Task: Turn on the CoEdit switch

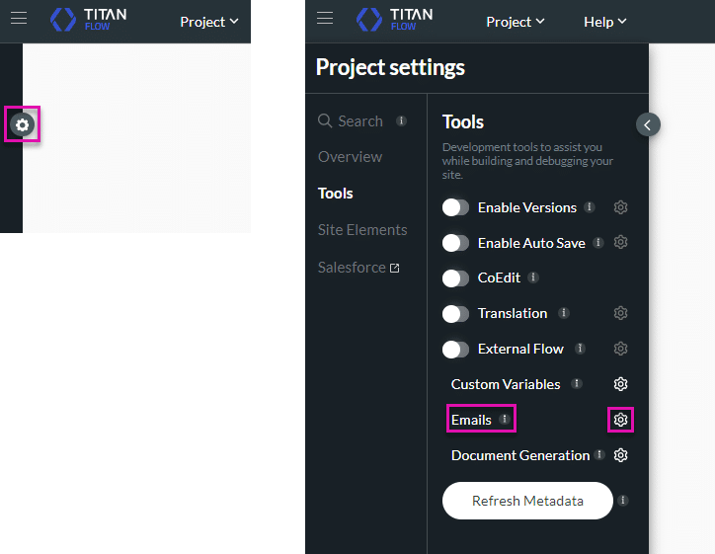Action: coord(455,278)
